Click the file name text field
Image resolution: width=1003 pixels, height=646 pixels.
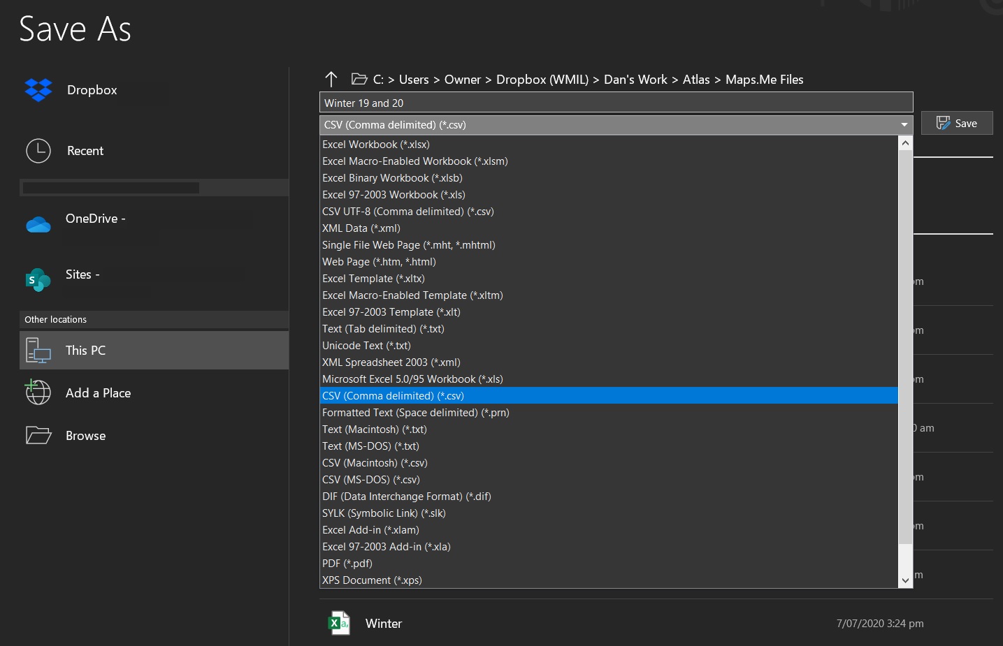click(616, 103)
